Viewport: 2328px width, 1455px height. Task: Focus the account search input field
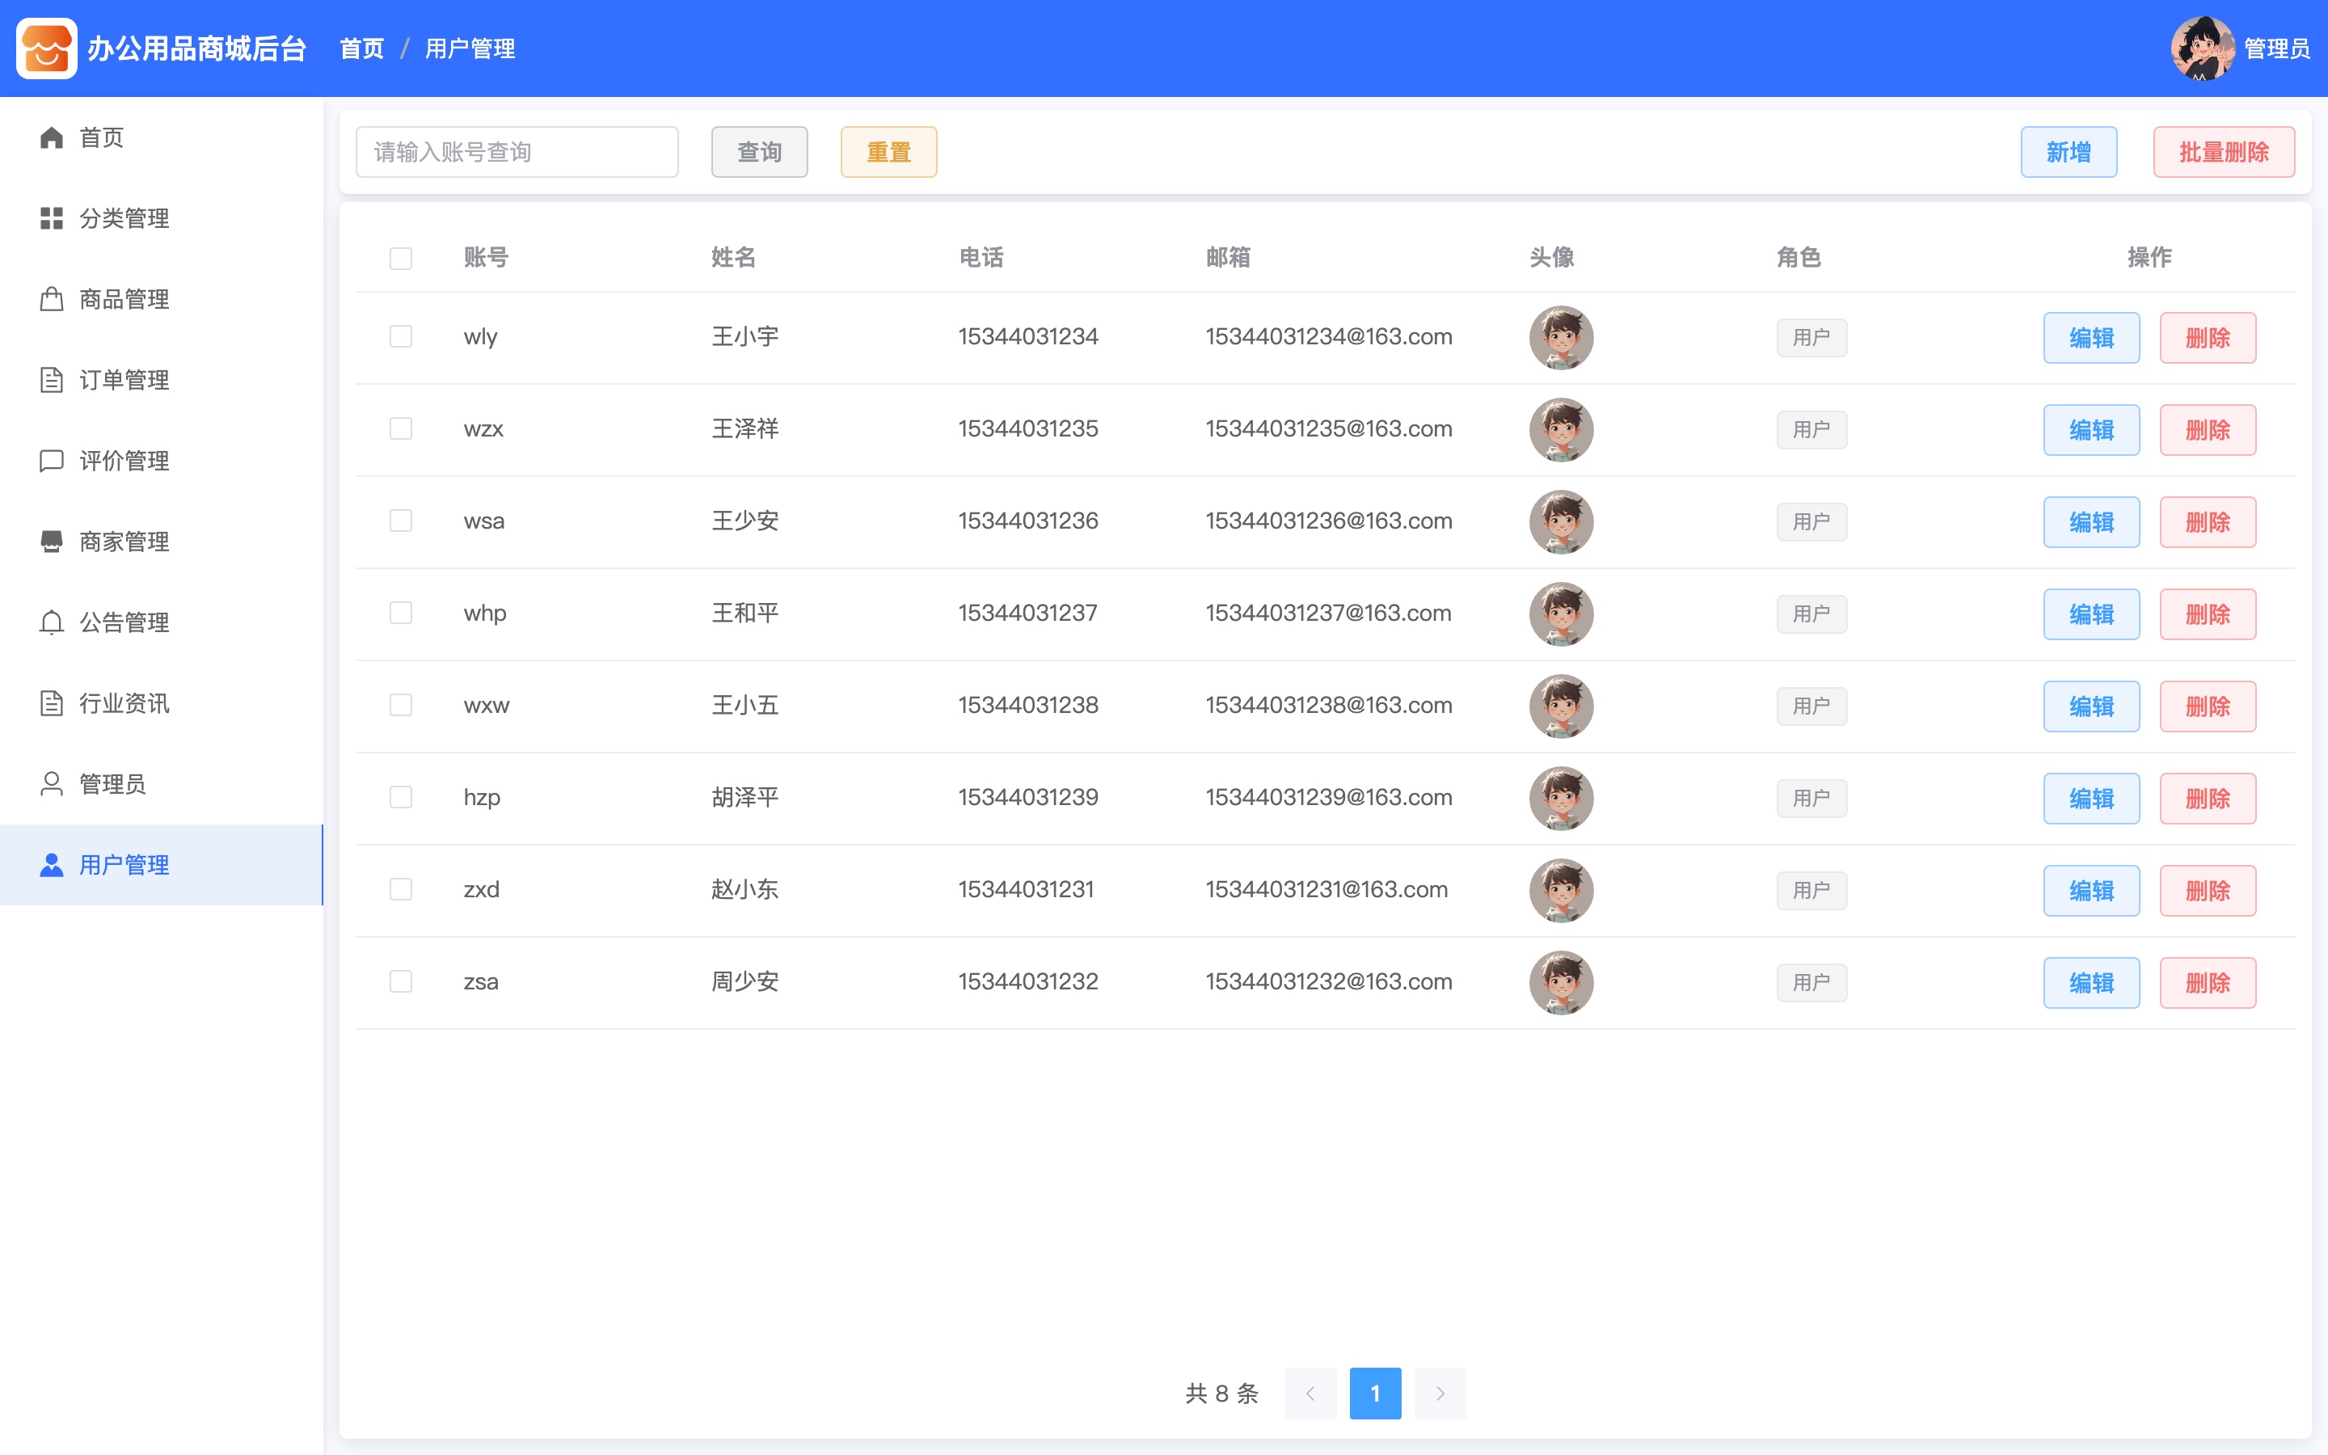click(517, 152)
